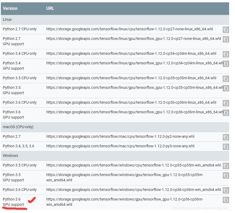This screenshot has width=235, height=213.
Task: Click the Linux 'Python 2.7 CPU-only' version cell
Action: (20, 29)
